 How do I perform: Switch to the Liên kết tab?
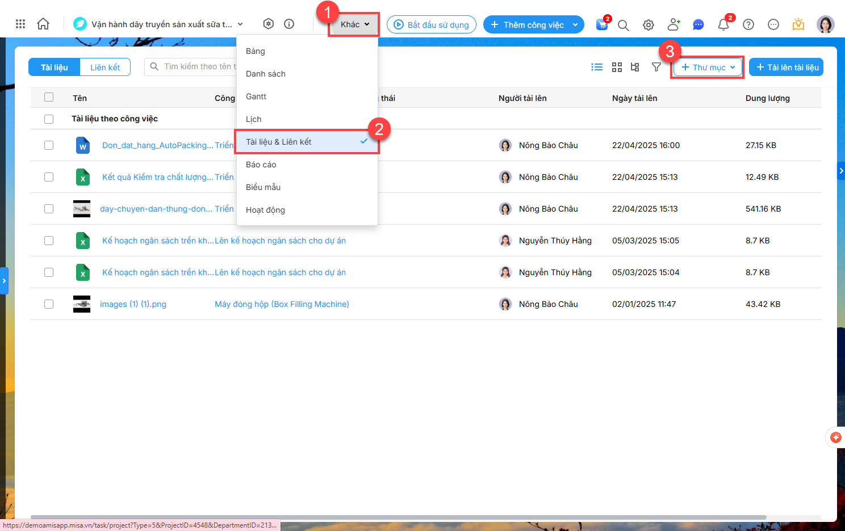tap(105, 67)
